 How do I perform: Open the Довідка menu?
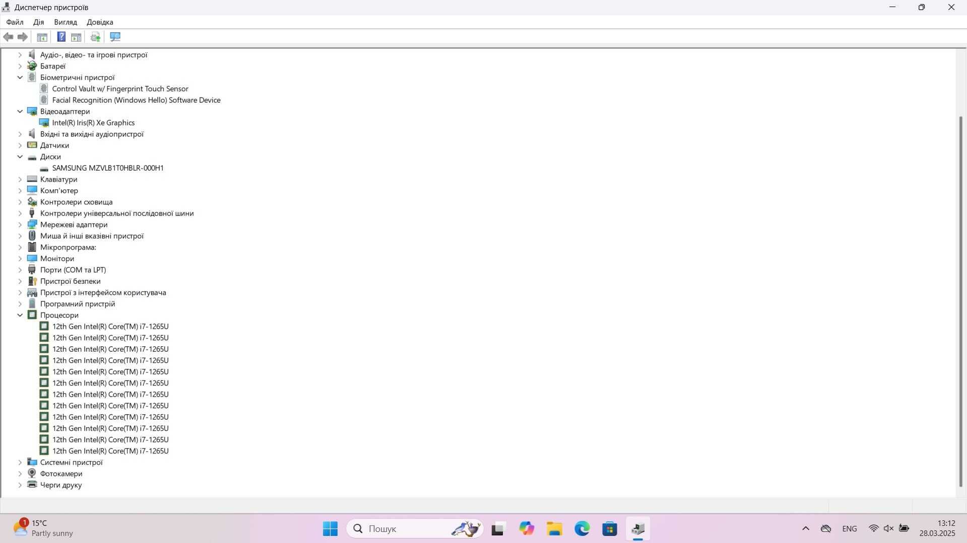point(100,22)
